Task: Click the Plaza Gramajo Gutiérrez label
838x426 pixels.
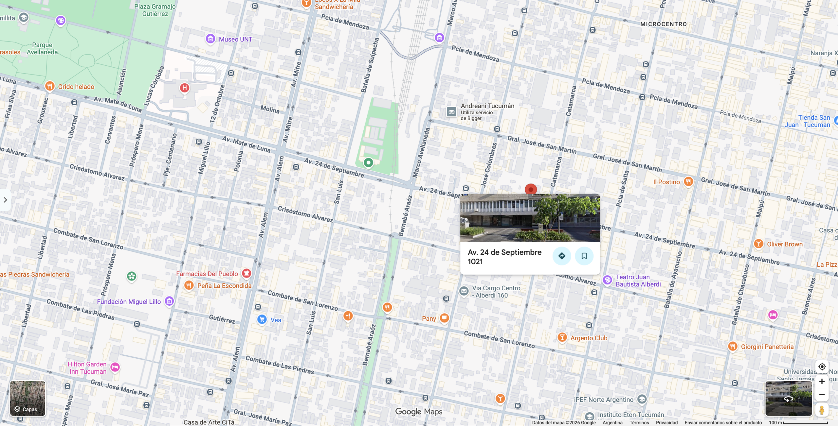Action: 155,10
